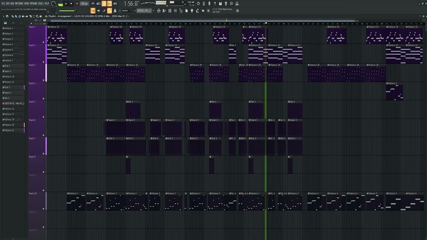The width and height of the screenshot is (427, 240).
Task: Open the (none) snap selector dropdown
Action: [x=126, y=11]
